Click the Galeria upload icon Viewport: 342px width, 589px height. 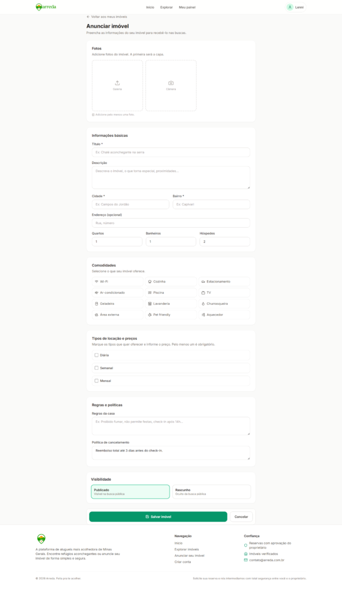pos(117,83)
